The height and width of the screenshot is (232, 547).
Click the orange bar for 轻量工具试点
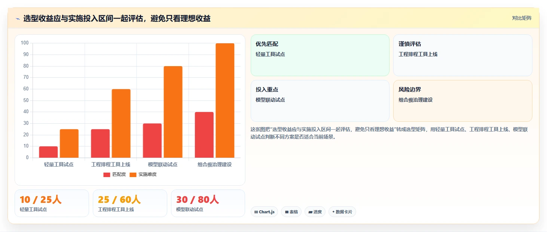(69, 143)
